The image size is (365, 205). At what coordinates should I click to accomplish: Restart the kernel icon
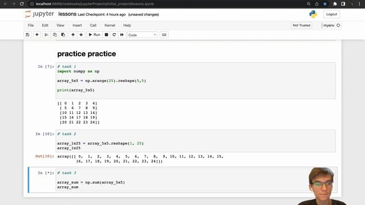coord(114,35)
